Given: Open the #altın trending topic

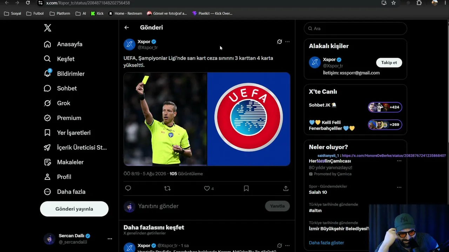Looking at the screenshot, I should [x=315, y=211].
